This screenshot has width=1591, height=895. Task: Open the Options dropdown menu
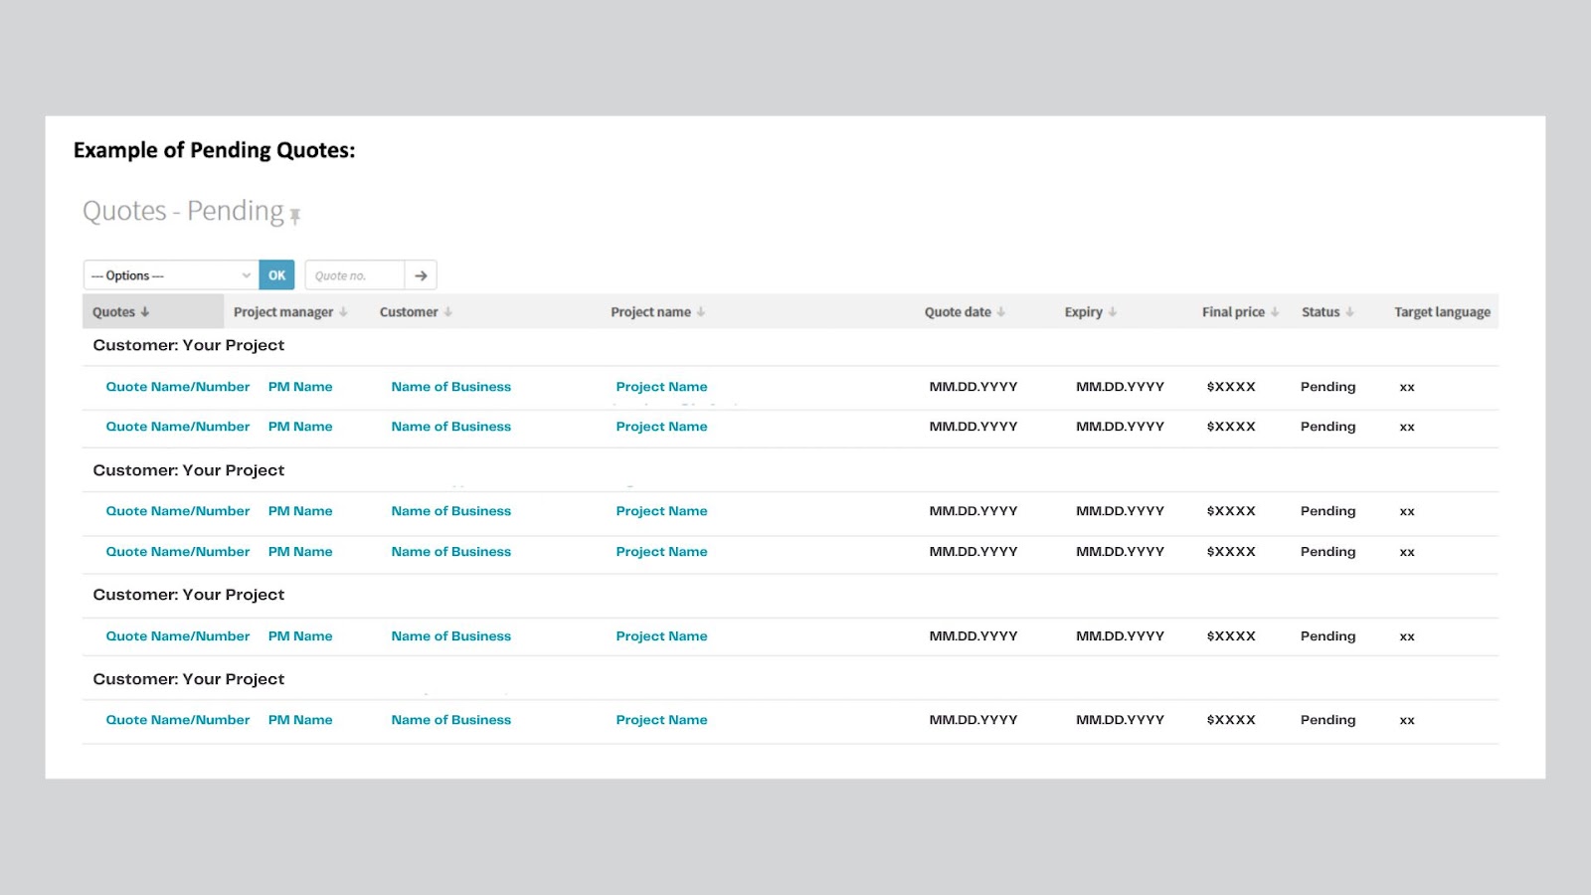[x=171, y=275]
